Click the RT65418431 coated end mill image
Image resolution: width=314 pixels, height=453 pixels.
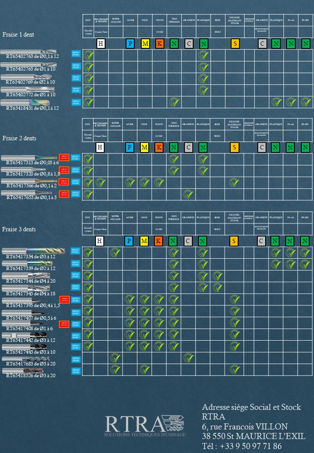point(25,102)
